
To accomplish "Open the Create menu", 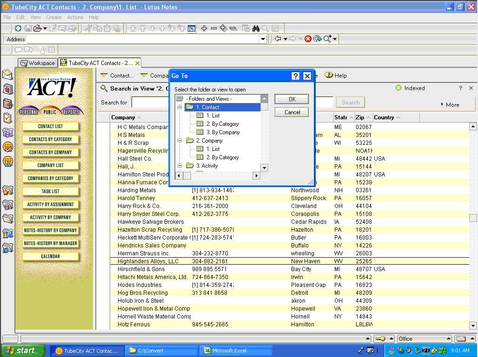I will click(x=53, y=17).
